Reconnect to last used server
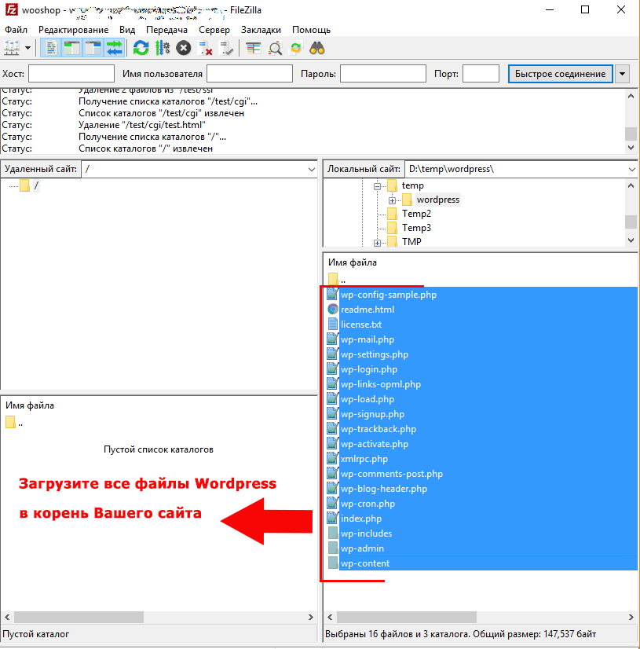Screen dimensions: 640x649 [226, 49]
